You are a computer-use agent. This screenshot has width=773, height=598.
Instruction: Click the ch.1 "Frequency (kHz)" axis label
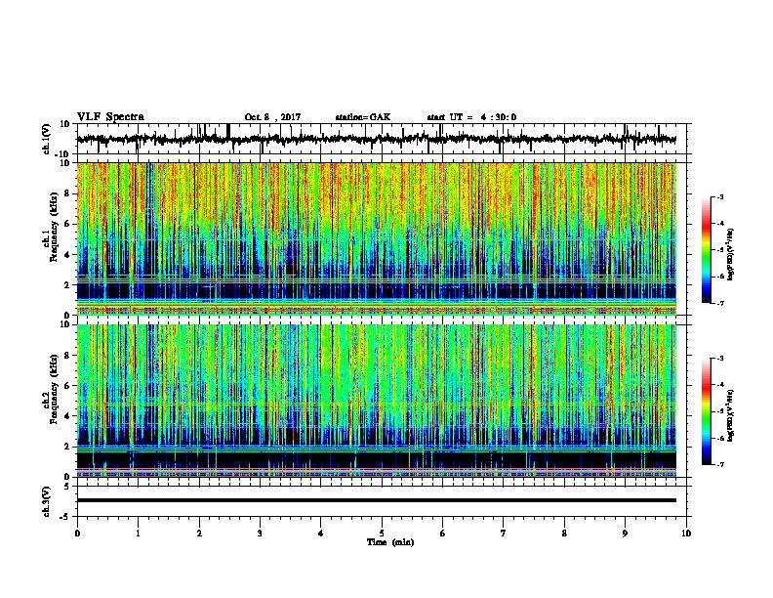[x=54, y=227]
